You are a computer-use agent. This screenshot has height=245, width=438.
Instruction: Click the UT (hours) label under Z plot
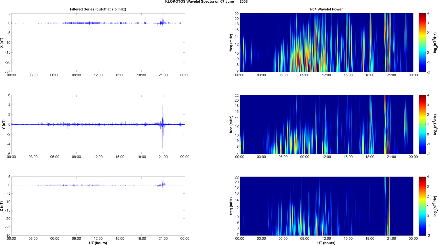pos(98,243)
